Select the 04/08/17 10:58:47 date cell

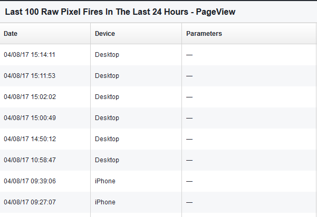tap(30, 160)
